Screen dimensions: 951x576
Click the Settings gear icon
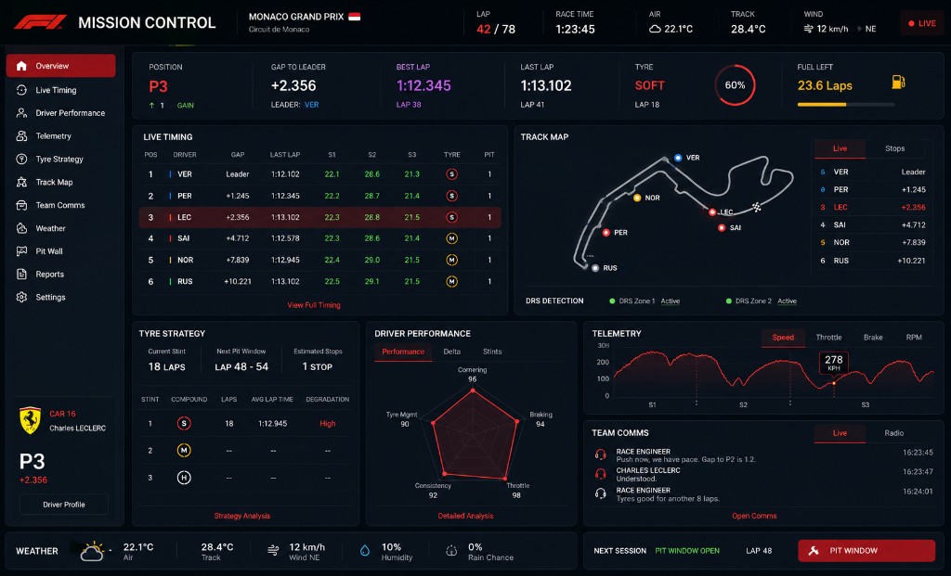(x=22, y=297)
